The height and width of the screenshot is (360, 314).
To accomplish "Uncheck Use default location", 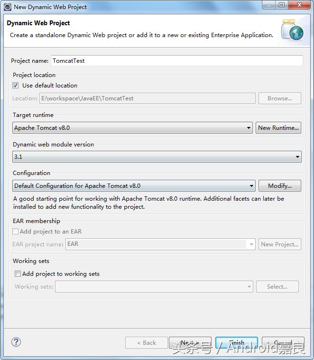I will [x=16, y=86].
